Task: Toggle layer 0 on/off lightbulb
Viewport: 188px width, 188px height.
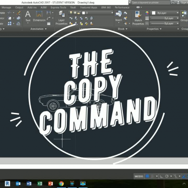Action: (x=71, y=13)
